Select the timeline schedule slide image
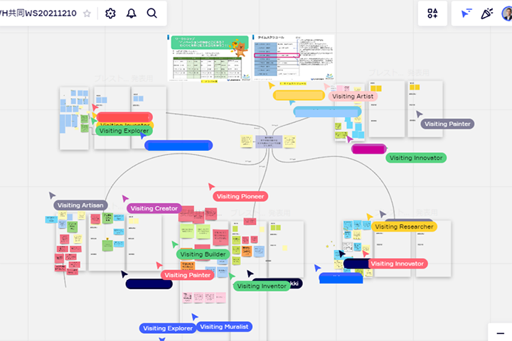 (292, 57)
